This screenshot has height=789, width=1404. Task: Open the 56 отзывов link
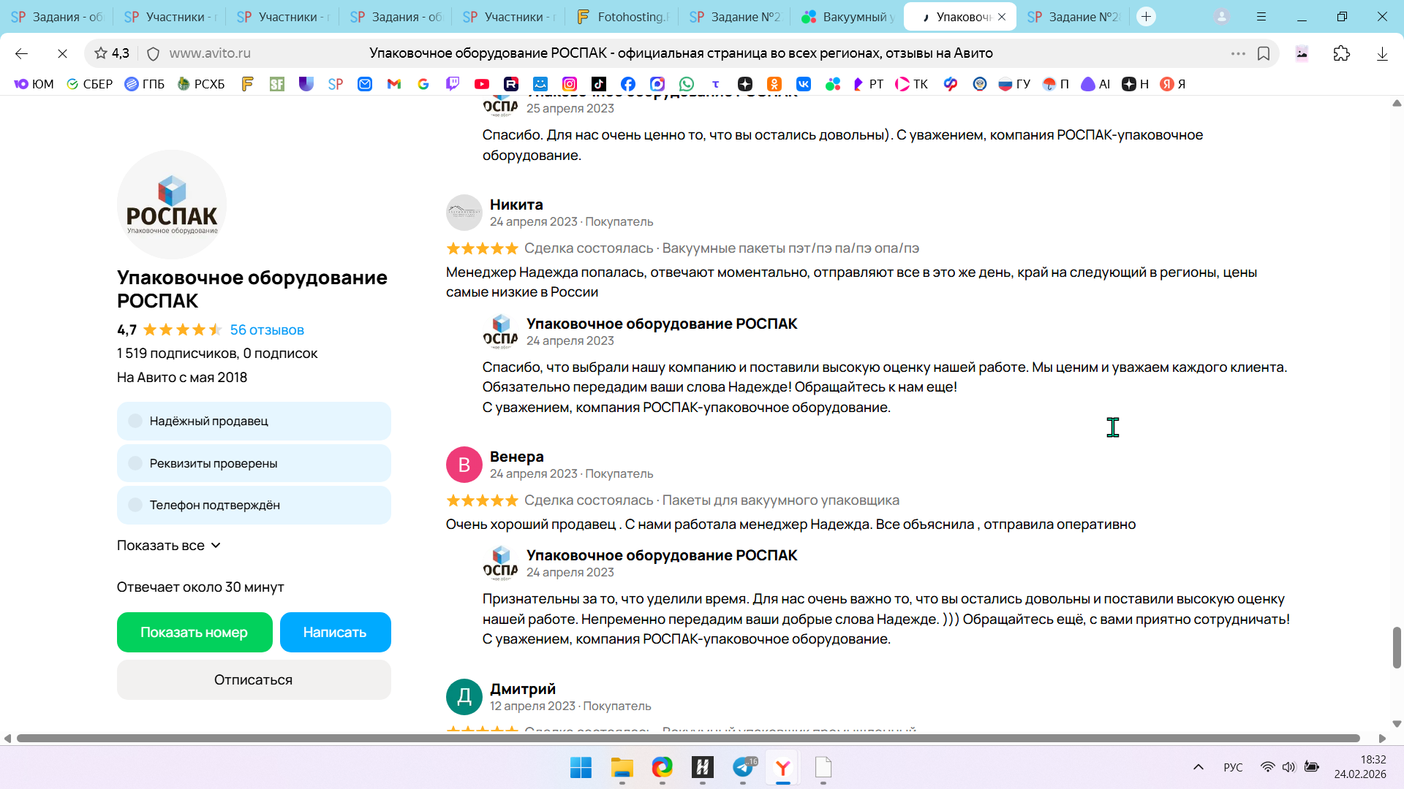(x=267, y=329)
